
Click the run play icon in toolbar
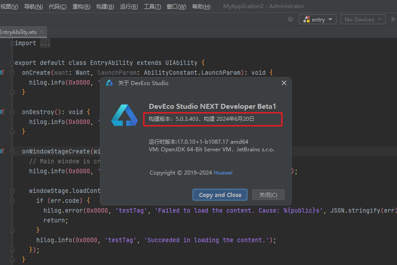393,19
